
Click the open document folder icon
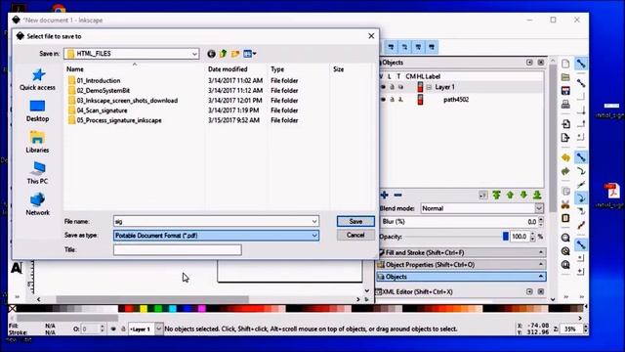point(565,77)
